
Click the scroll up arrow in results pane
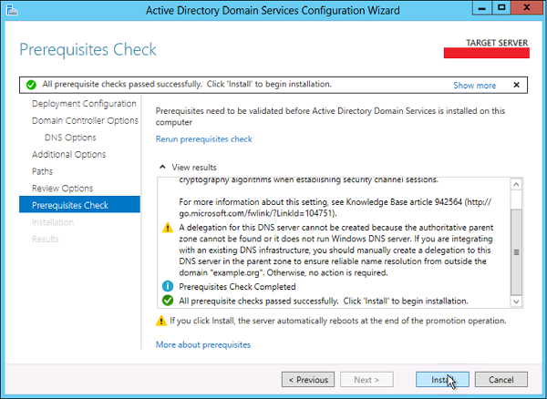click(516, 184)
